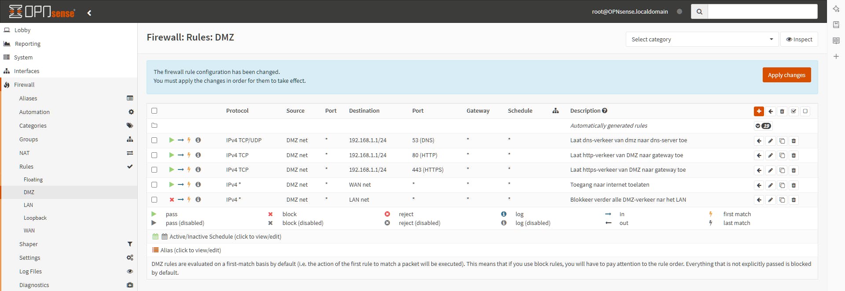The image size is (845, 291).
Task: Expand the Lobby menu
Action: point(69,30)
